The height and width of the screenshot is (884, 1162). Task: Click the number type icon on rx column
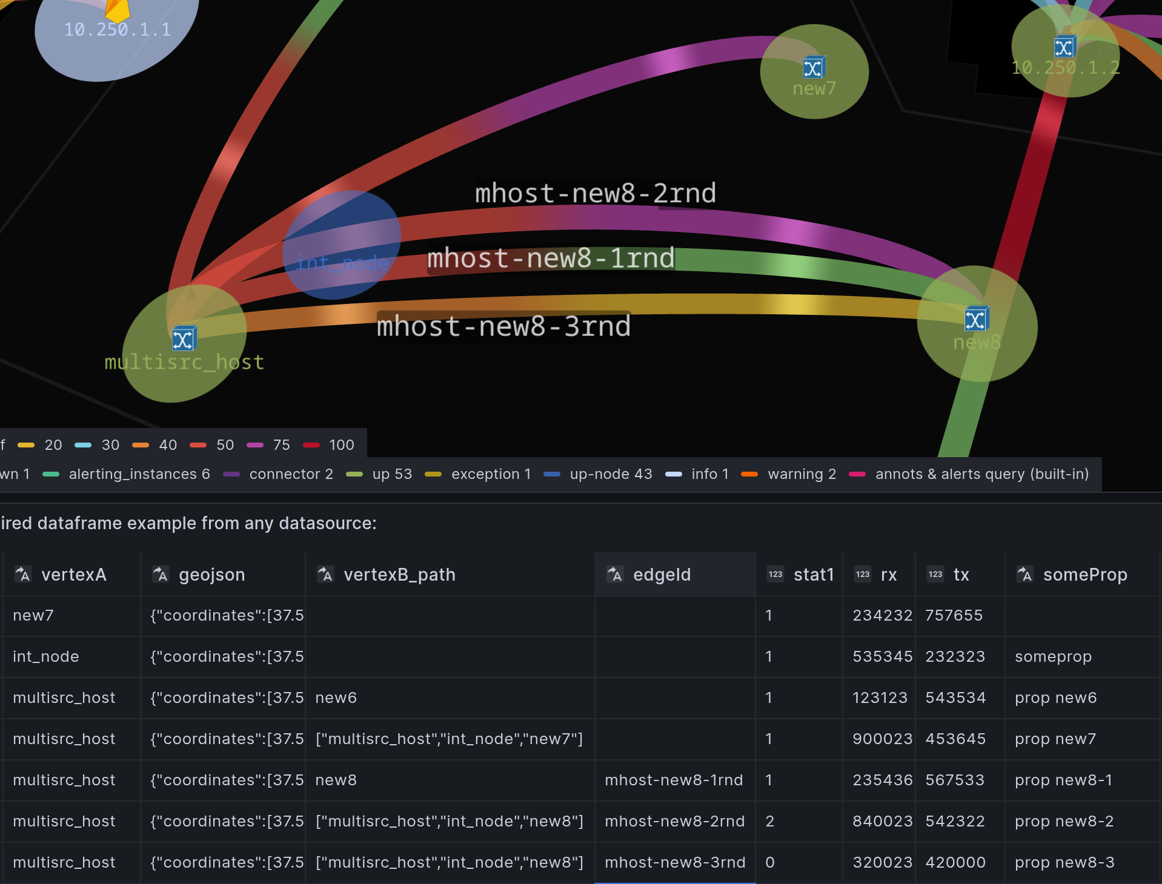862,575
